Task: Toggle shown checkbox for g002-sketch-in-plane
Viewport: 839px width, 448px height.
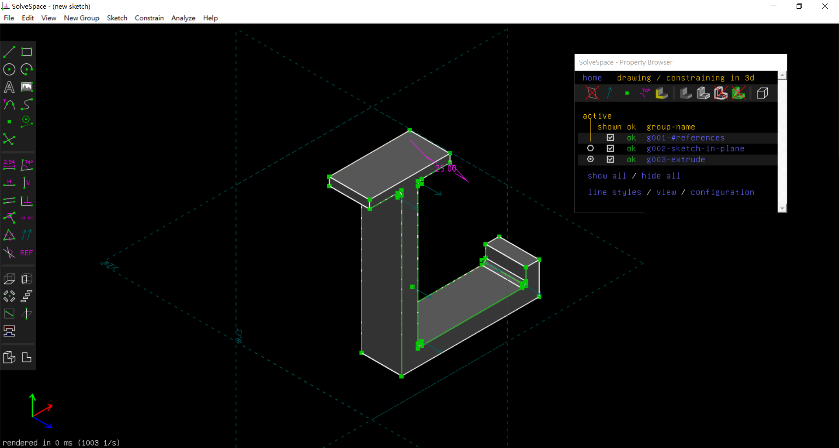Action: pyautogui.click(x=610, y=148)
